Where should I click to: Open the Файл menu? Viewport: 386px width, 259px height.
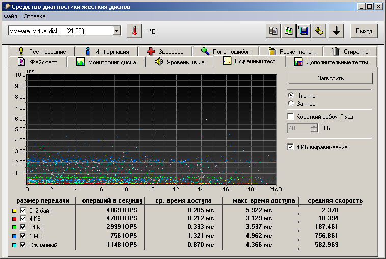(x=10, y=16)
